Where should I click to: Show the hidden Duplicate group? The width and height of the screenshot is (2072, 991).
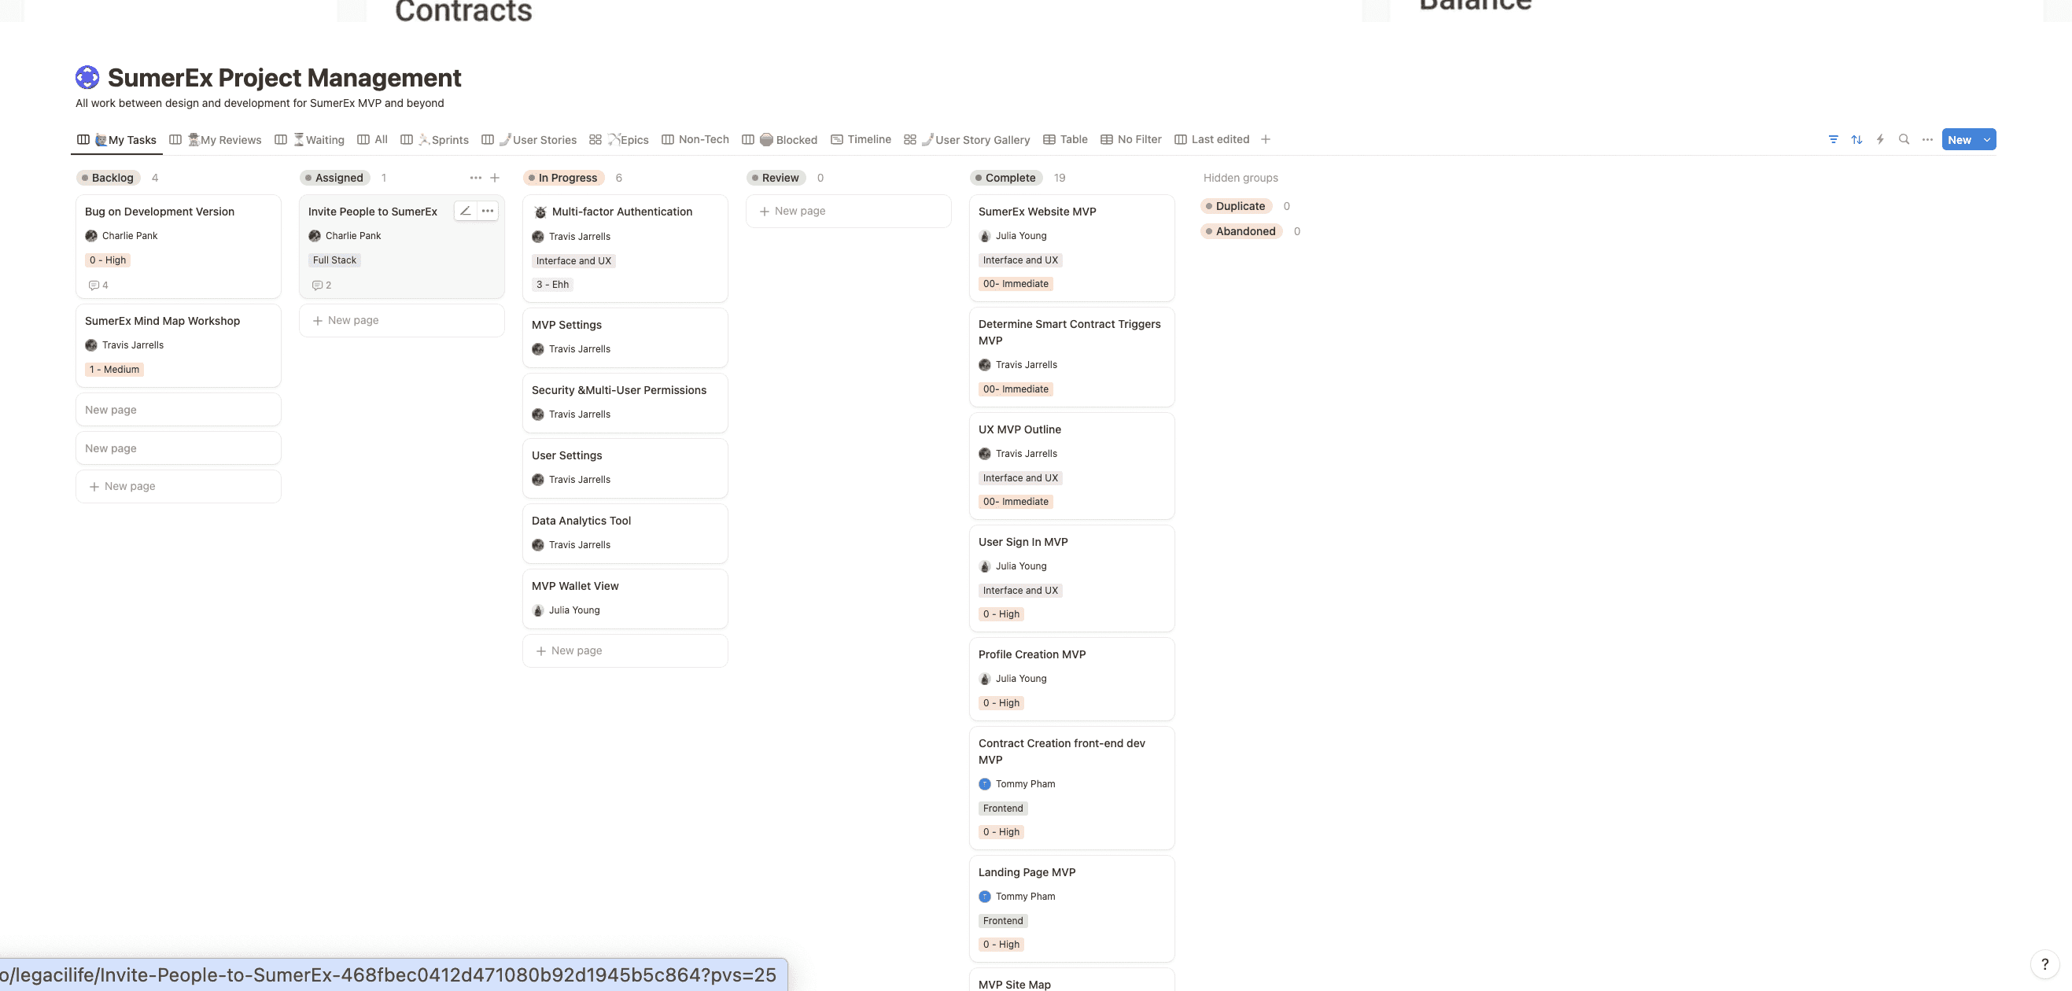(x=1240, y=206)
